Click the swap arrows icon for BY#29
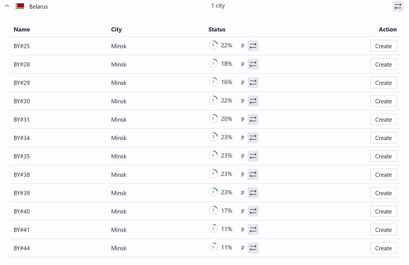Image resolution: width=409 pixels, height=265 pixels. coord(253,83)
